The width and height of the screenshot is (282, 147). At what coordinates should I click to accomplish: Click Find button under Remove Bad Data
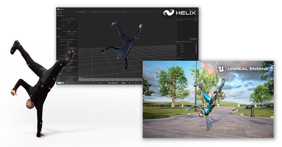click(x=72, y=19)
